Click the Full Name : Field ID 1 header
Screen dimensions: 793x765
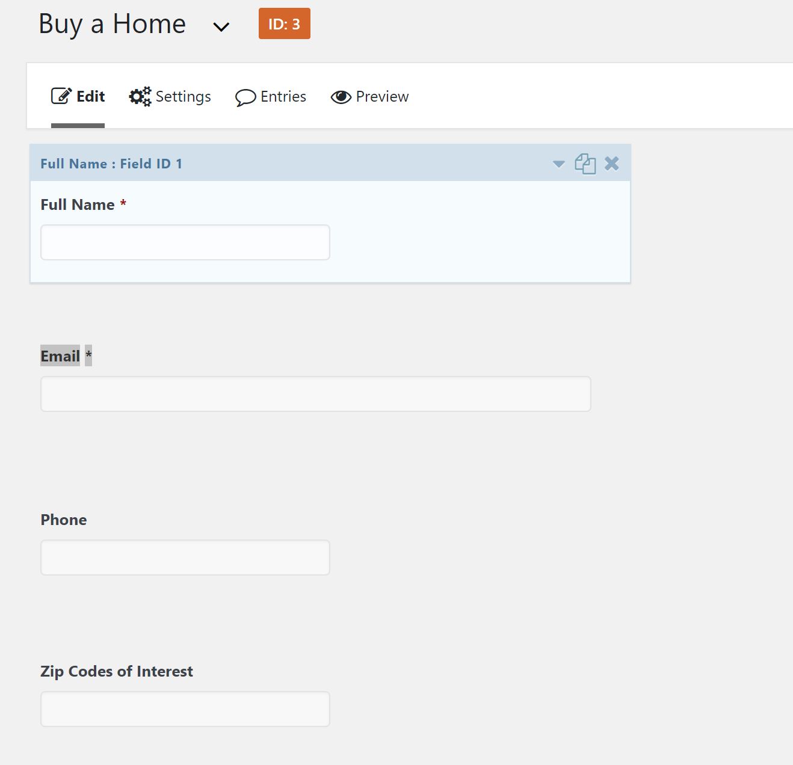coord(111,164)
